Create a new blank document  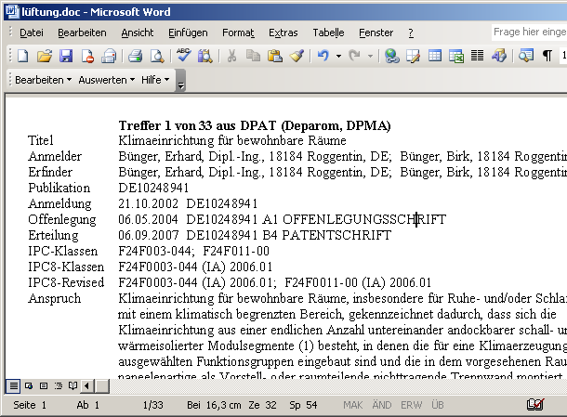coord(23,56)
